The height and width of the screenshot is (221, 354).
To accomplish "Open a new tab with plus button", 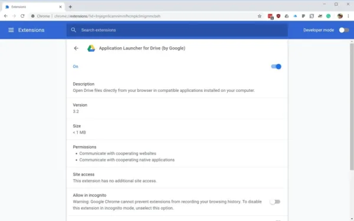I will [x=70, y=6].
